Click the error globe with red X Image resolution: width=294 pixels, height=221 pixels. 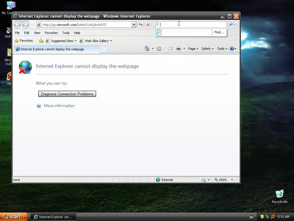[x=25, y=67]
